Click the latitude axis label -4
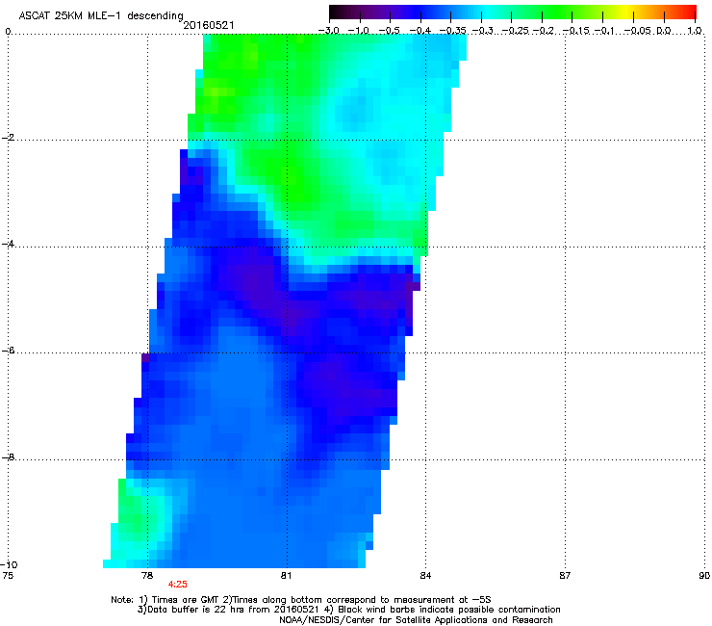This screenshot has width=712, height=626. 8,244
